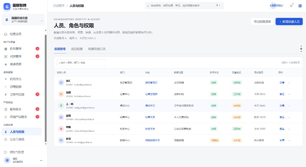This screenshot has height=167, width=306.
Task: Open the more actions menu for 刘璐 row
Action: tap(289, 94)
